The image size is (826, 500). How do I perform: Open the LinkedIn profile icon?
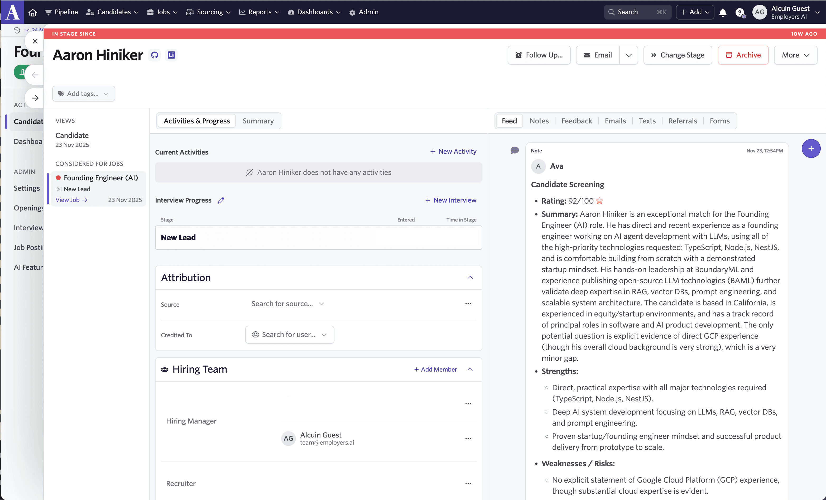tap(171, 55)
